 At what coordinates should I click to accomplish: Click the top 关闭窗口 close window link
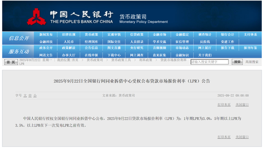pyautogui.click(x=242, y=104)
